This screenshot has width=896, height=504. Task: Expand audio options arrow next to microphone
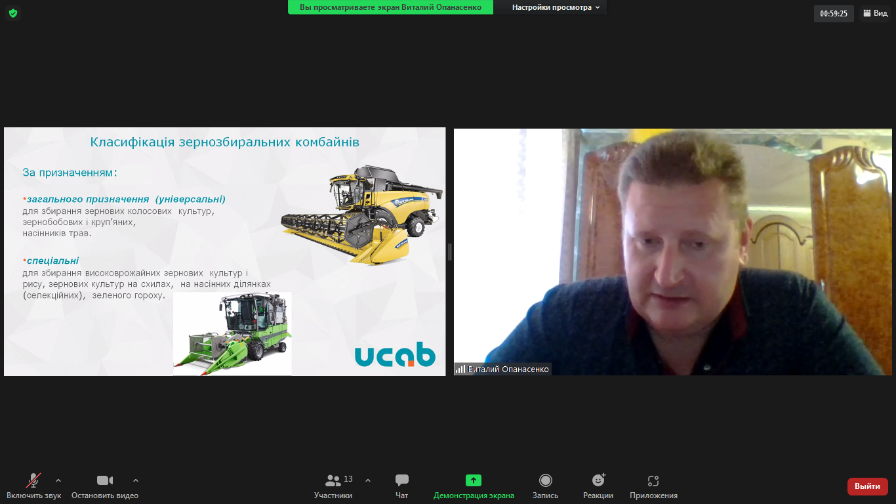tap(58, 480)
